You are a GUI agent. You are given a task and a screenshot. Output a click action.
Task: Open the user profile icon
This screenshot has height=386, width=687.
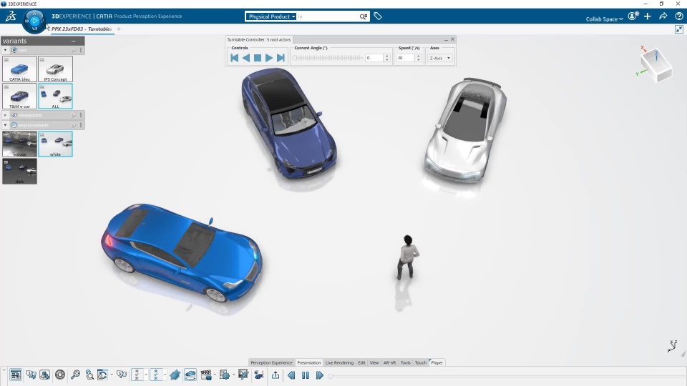coord(633,16)
